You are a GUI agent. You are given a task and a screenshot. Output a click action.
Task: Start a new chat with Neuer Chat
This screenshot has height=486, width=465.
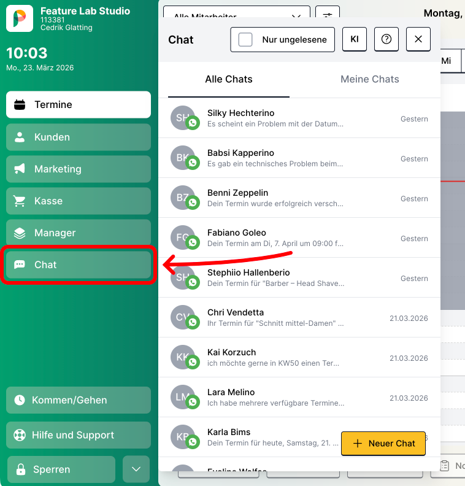383,443
